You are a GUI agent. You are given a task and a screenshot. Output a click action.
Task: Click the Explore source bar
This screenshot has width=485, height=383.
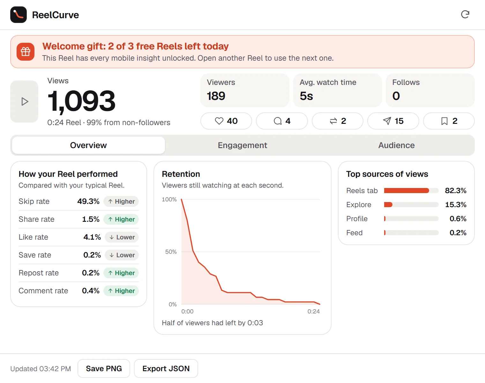coord(411,205)
